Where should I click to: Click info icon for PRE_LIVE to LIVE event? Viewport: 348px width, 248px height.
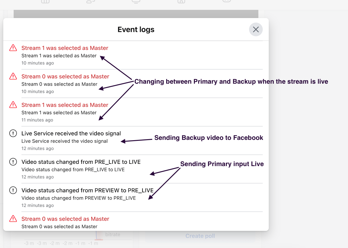pos(13,162)
